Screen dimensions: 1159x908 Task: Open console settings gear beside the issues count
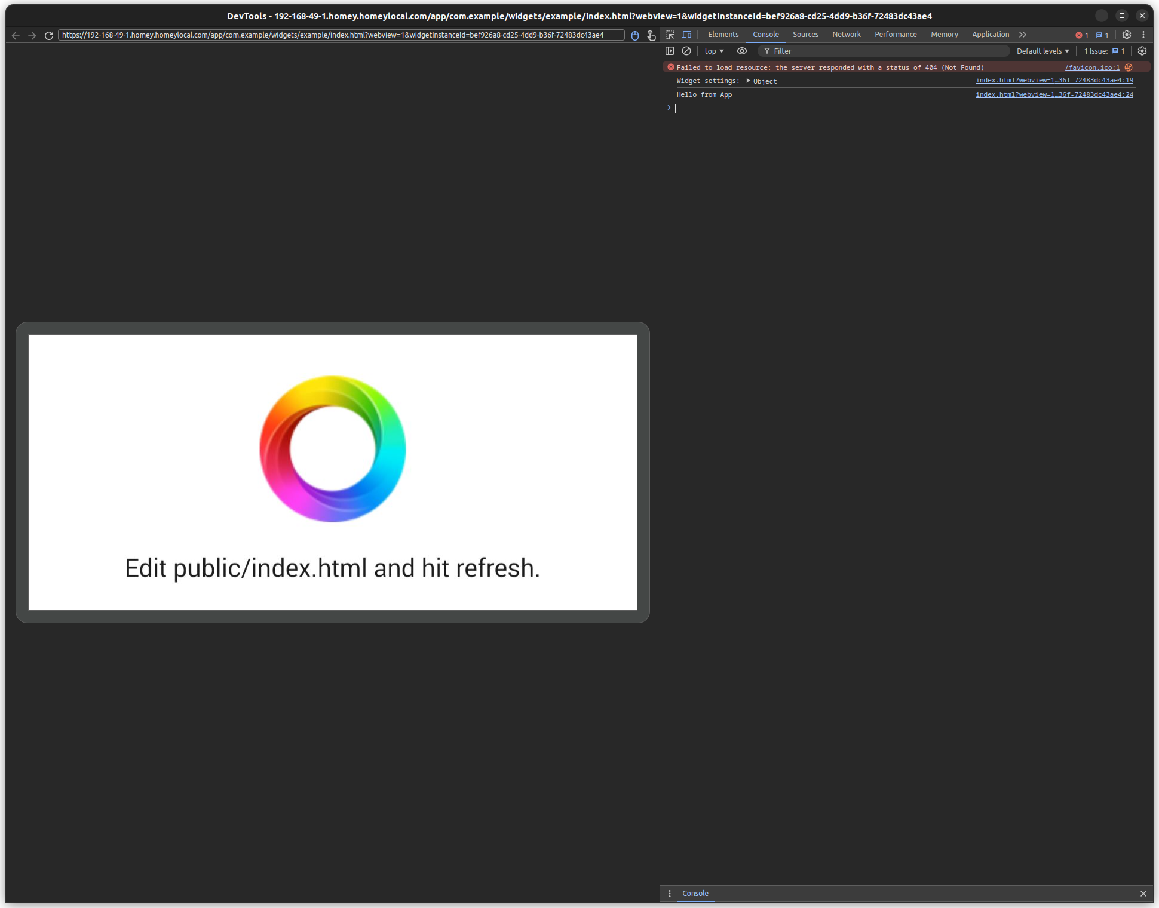coord(1142,51)
